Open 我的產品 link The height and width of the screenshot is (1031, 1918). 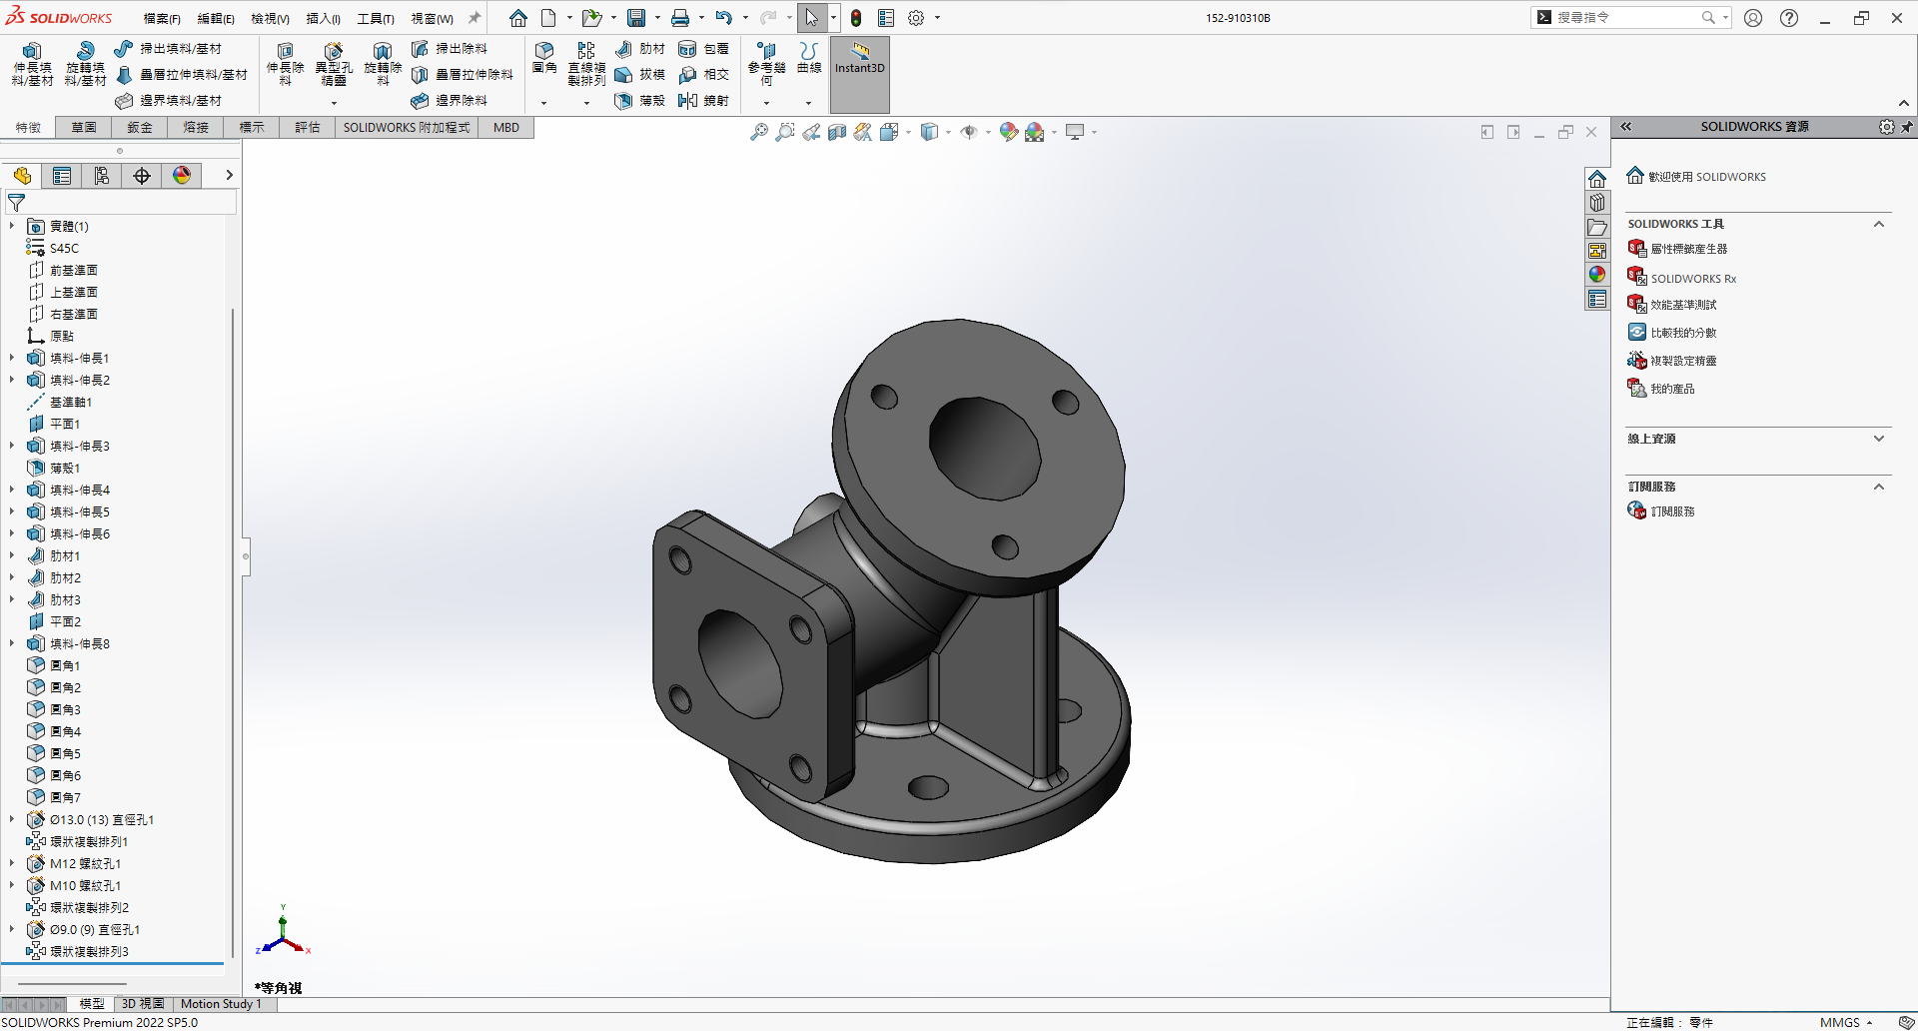coord(1661,389)
